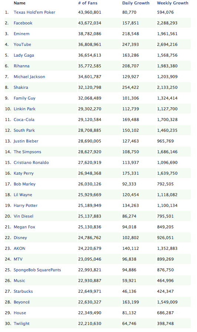Open the Rihanna link
The height and width of the screenshot is (332, 197).
point(21,66)
